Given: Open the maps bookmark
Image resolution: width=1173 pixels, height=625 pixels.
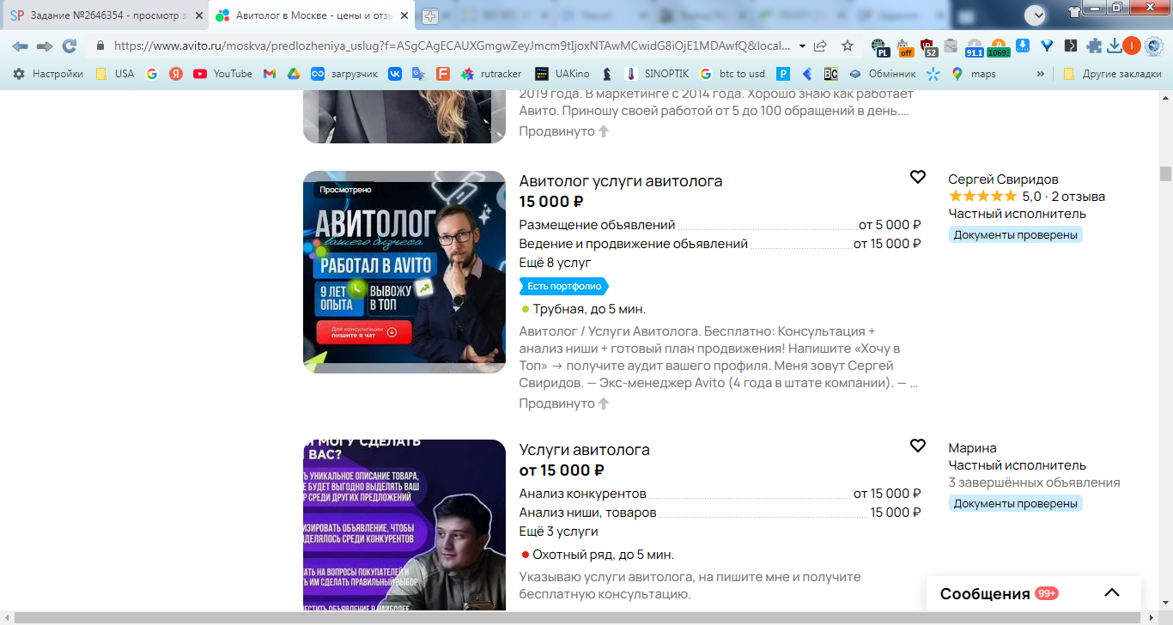Looking at the screenshot, I should (x=974, y=74).
